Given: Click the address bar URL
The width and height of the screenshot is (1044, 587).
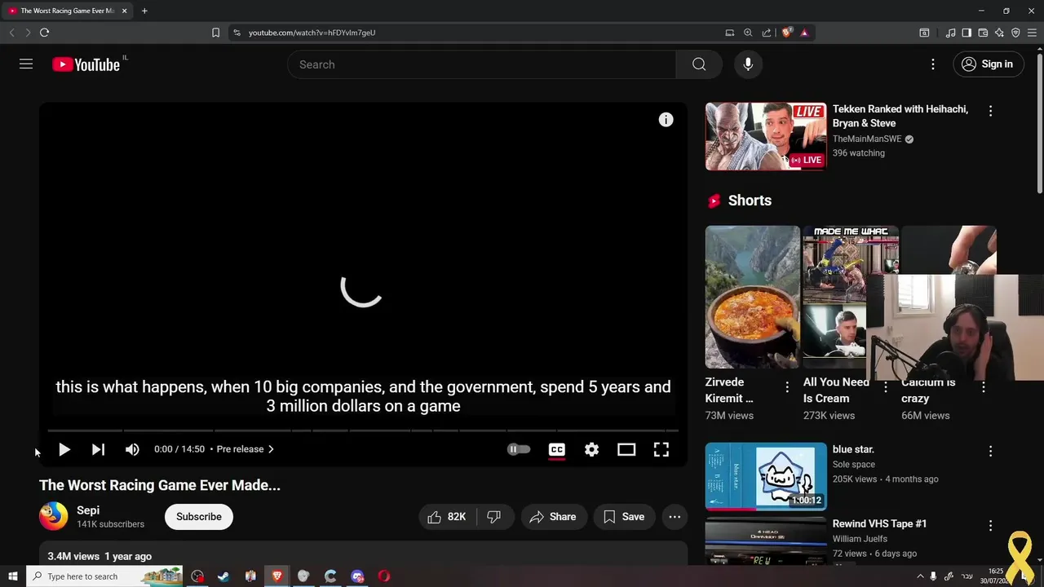Looking at the screenshot, I should click(x=312, y=33).
